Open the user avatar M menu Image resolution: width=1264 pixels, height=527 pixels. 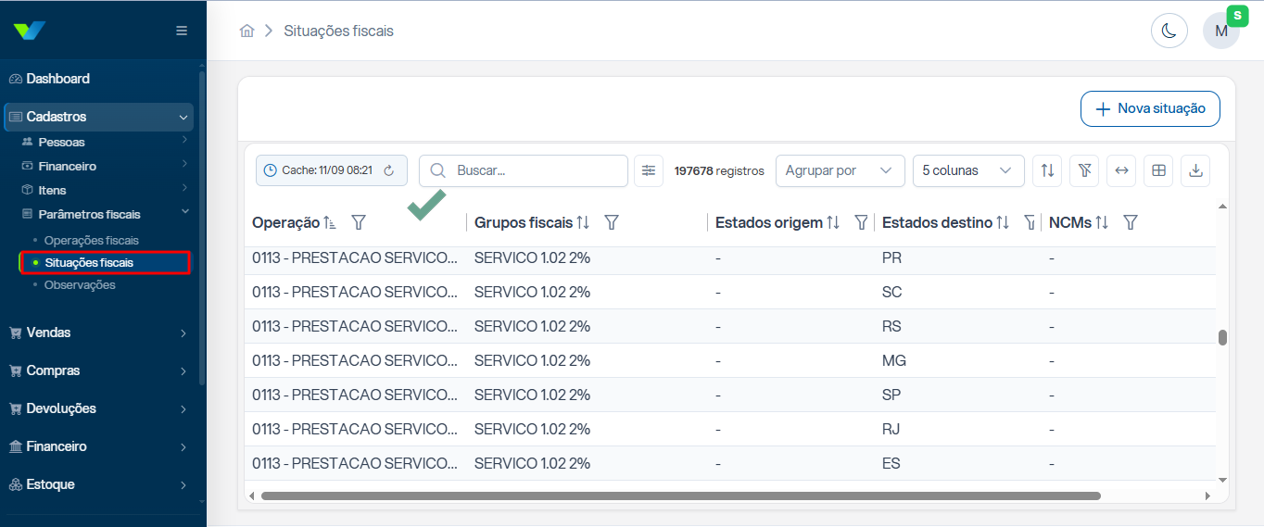1221,31
